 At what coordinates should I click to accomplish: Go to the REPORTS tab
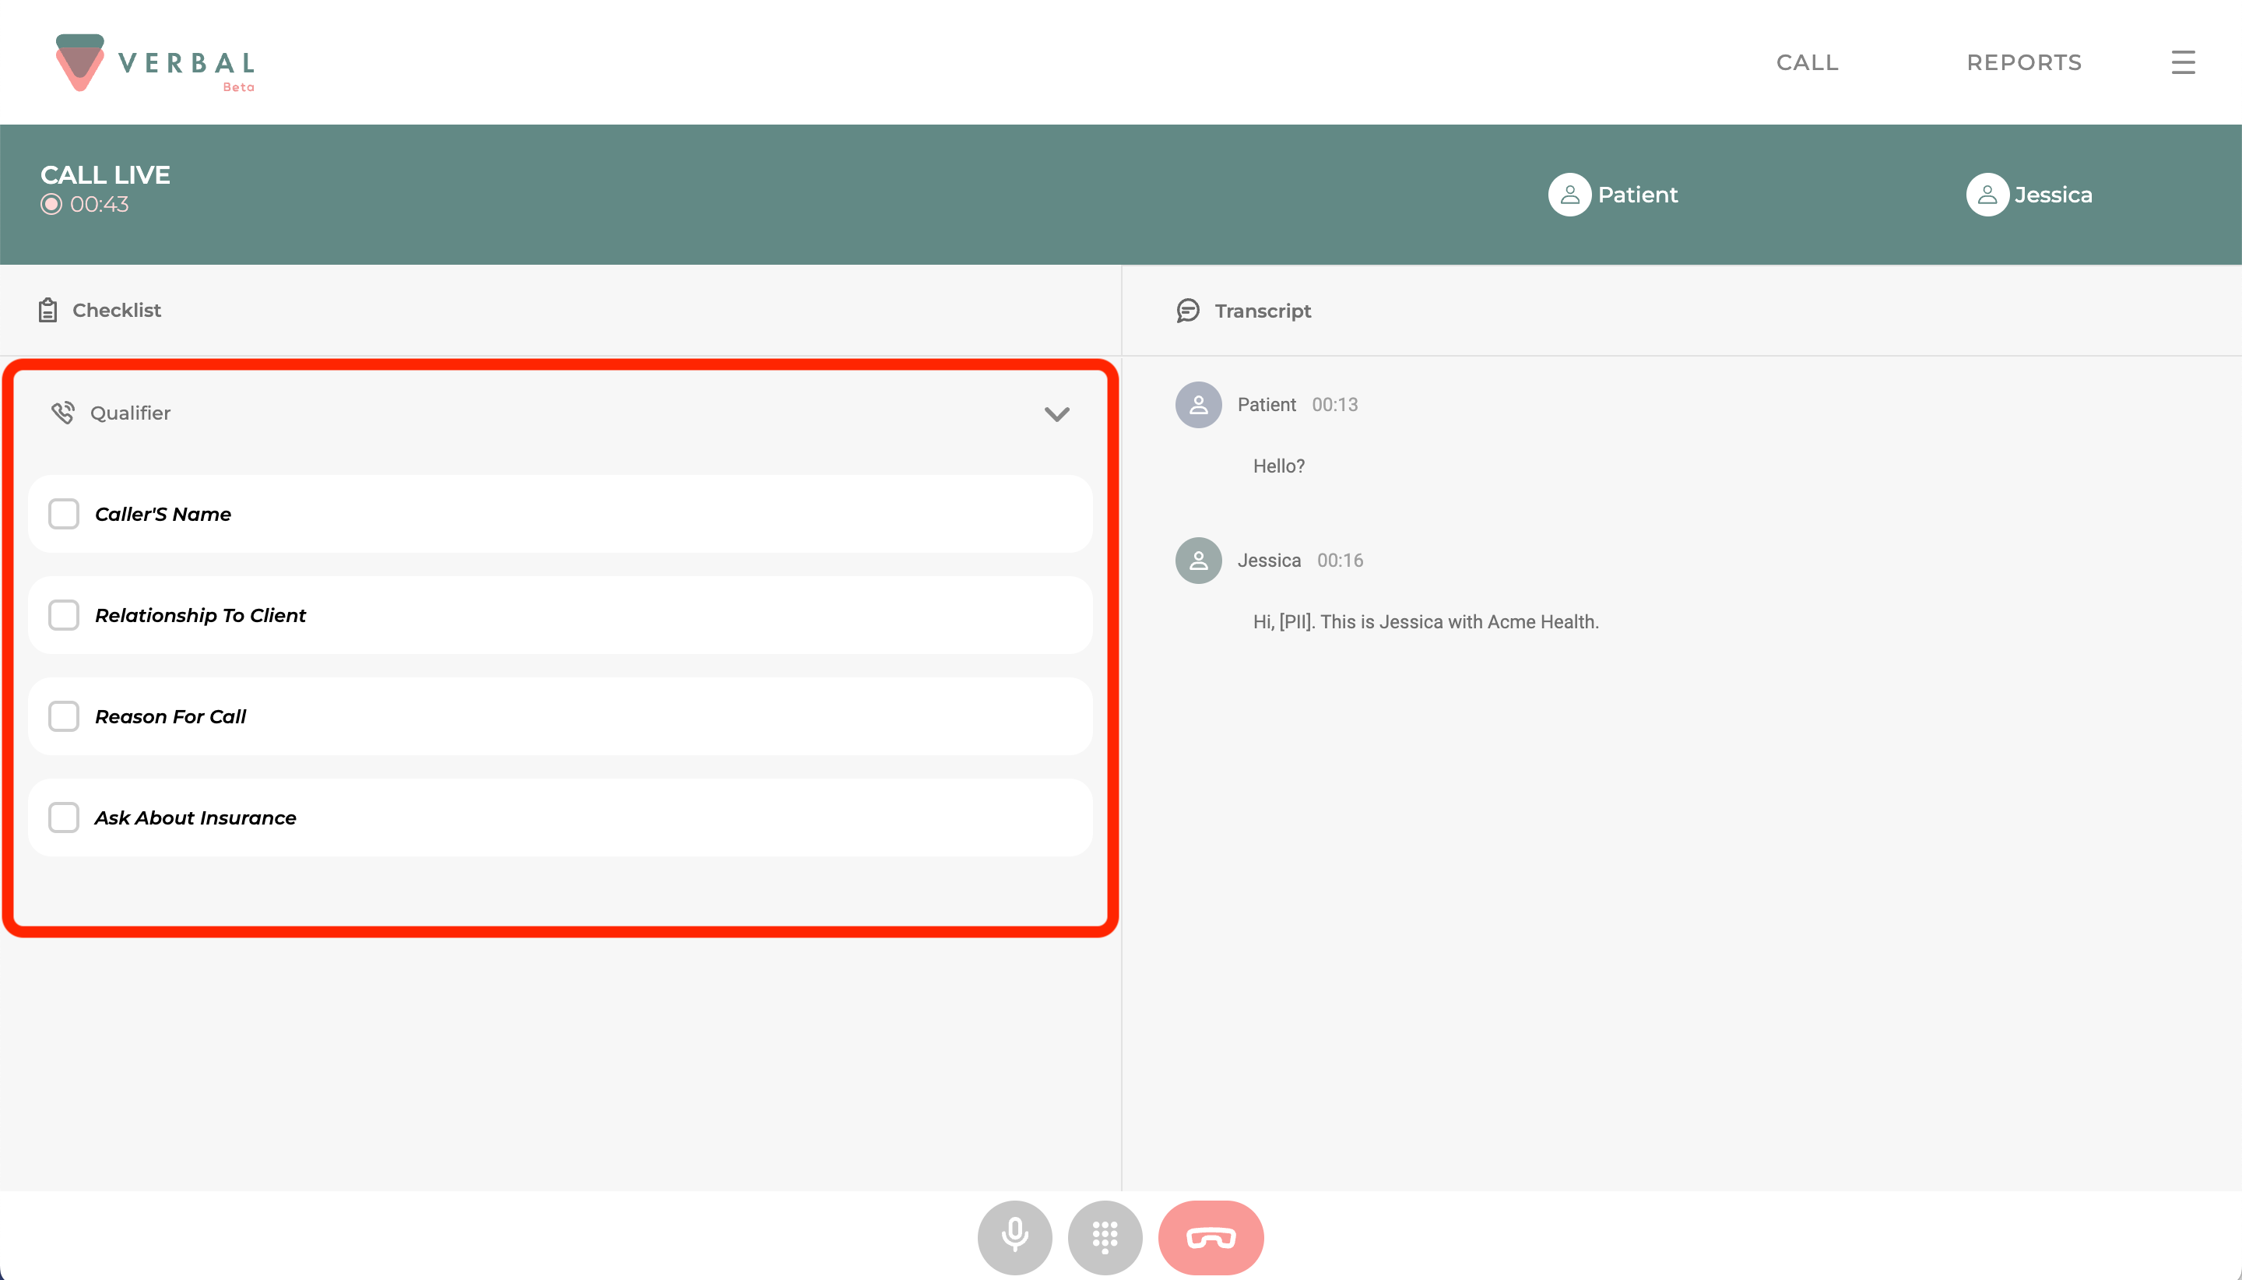(2023, 62)
